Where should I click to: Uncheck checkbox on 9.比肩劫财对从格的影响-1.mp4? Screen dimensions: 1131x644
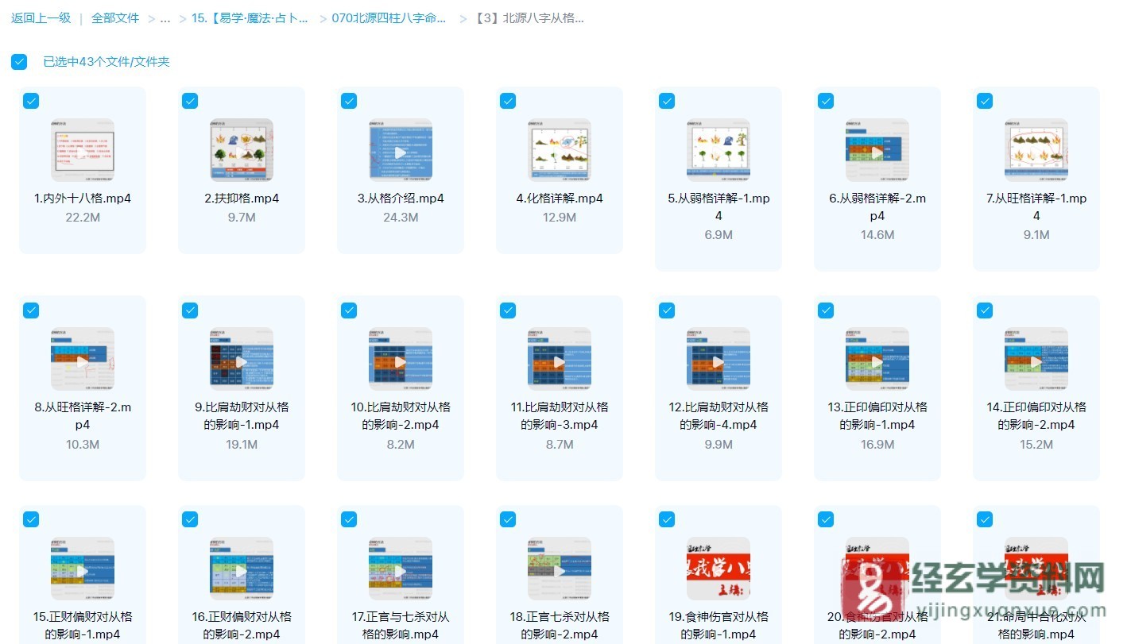[190, 310]
